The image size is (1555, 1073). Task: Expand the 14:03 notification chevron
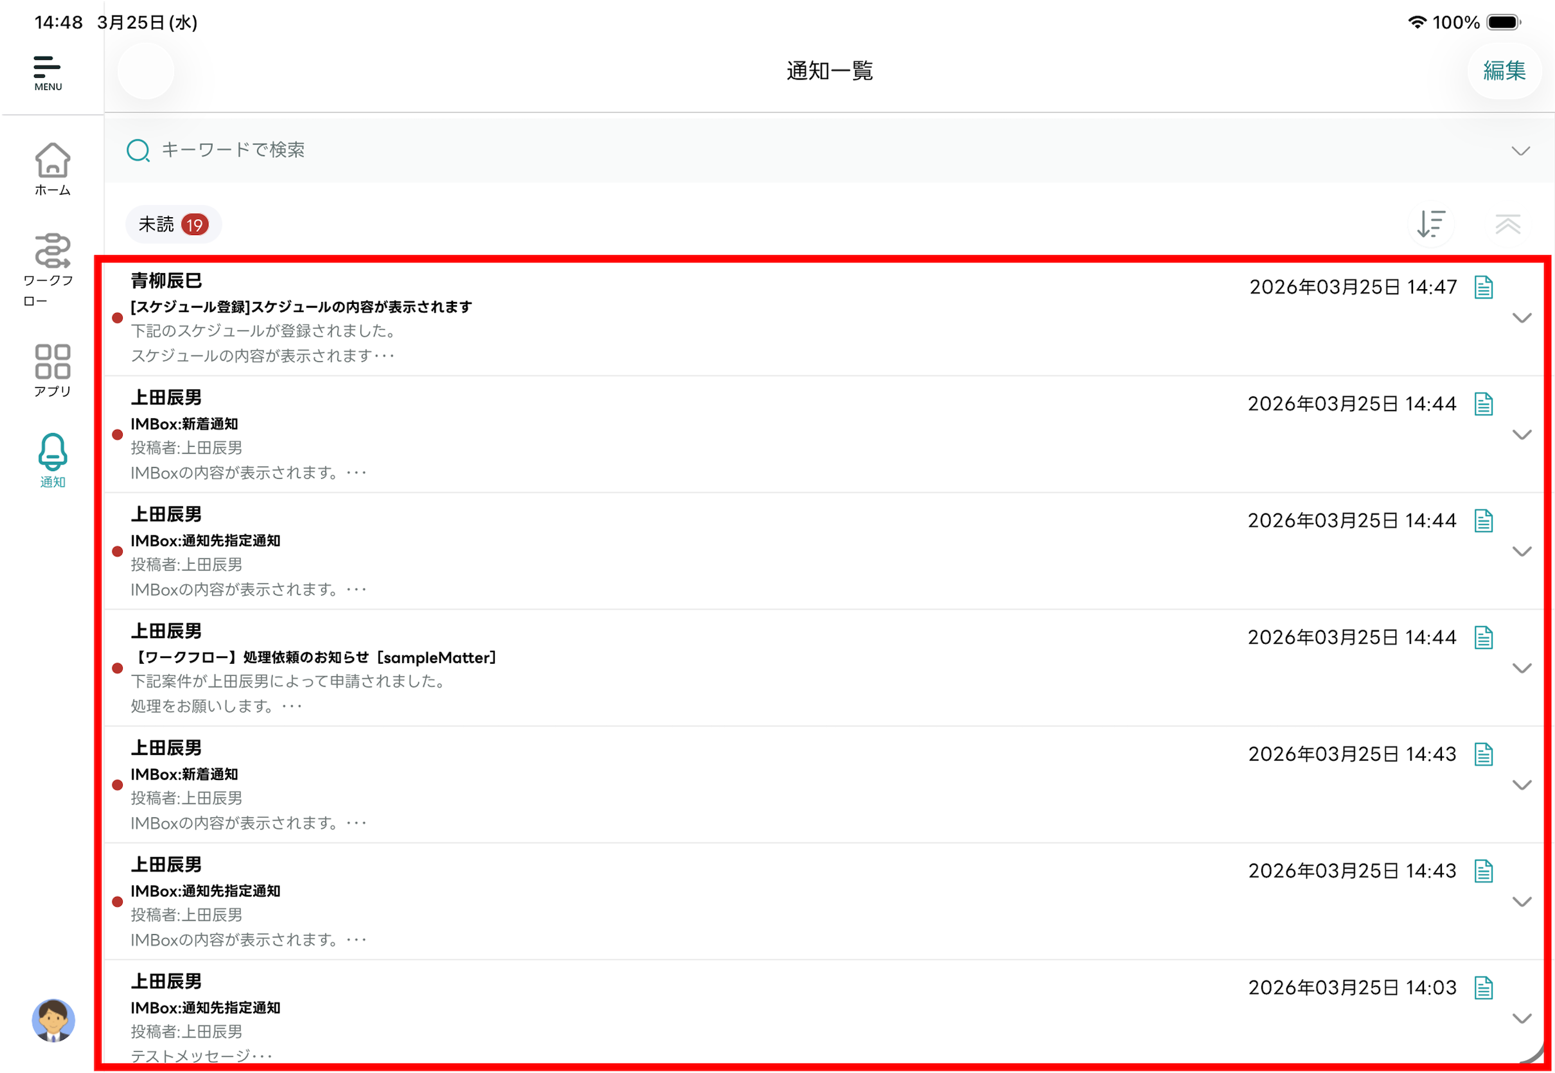pos(1522,1018)
